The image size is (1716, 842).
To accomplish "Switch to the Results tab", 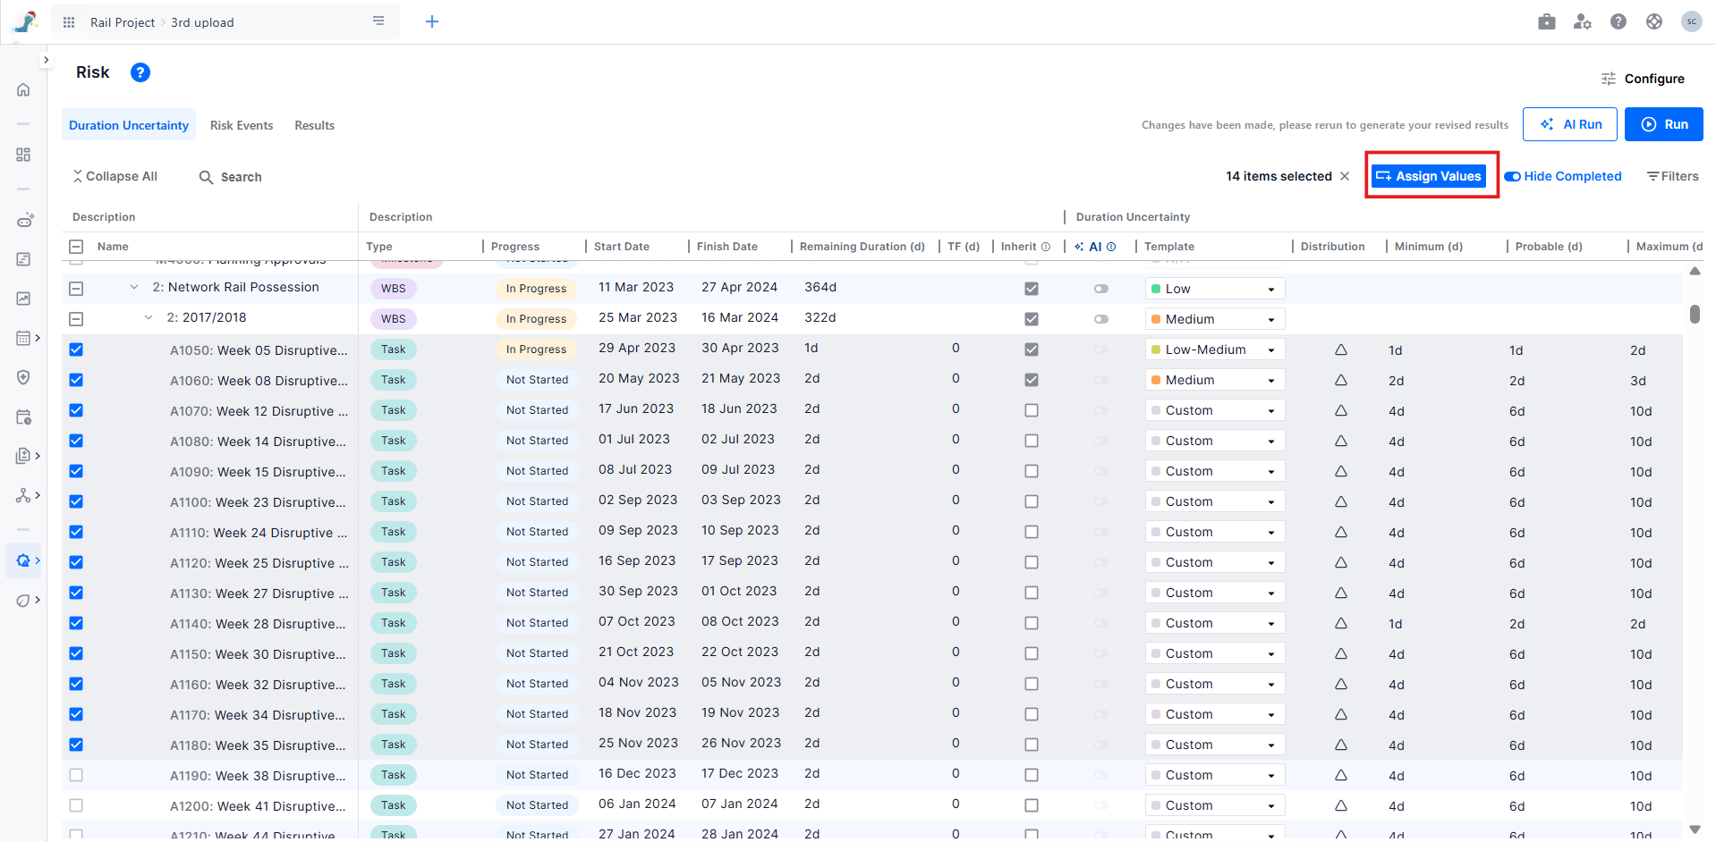I will click(314, 125).
